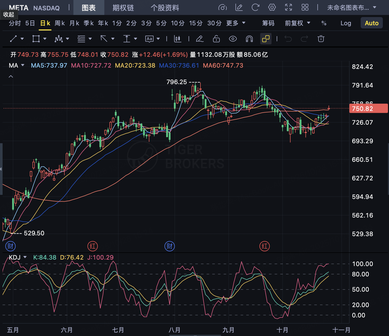Switch to the 个股资料 tab
This screenshot has height=336, width=389.
click(x=165, y=8)
